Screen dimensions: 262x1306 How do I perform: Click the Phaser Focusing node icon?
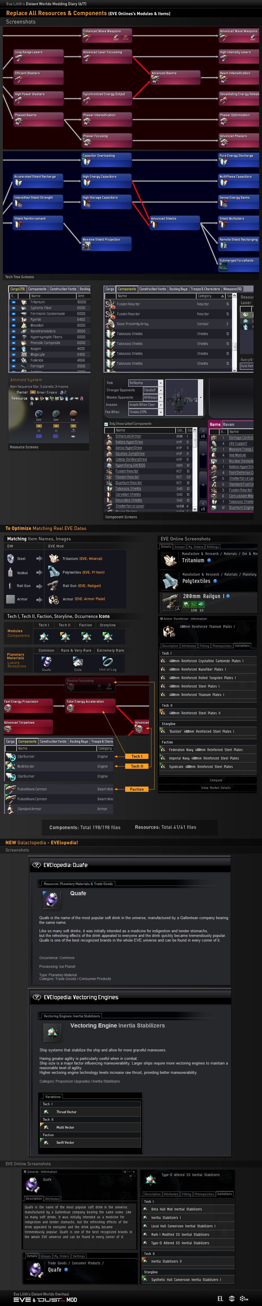click(87, 142)
